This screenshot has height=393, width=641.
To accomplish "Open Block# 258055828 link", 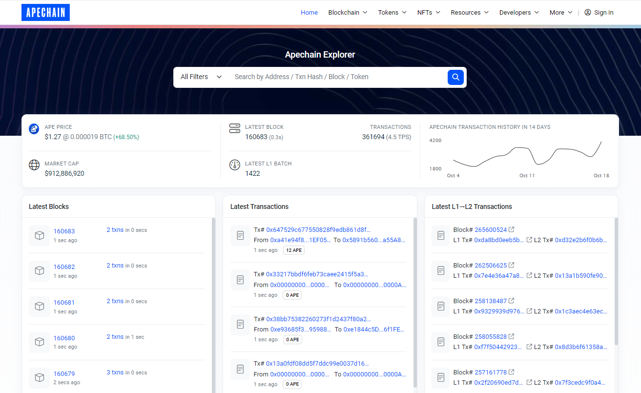I will 491,336.
